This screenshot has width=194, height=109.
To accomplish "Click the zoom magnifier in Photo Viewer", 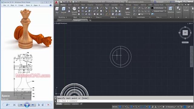I will 7,105.
